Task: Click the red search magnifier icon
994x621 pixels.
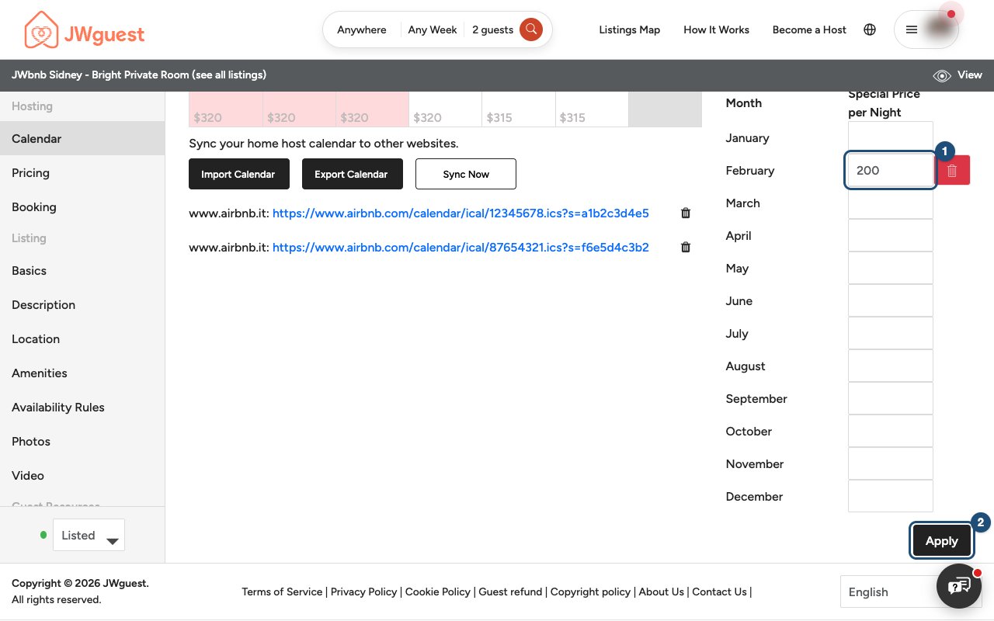Action: click(531, 29)
